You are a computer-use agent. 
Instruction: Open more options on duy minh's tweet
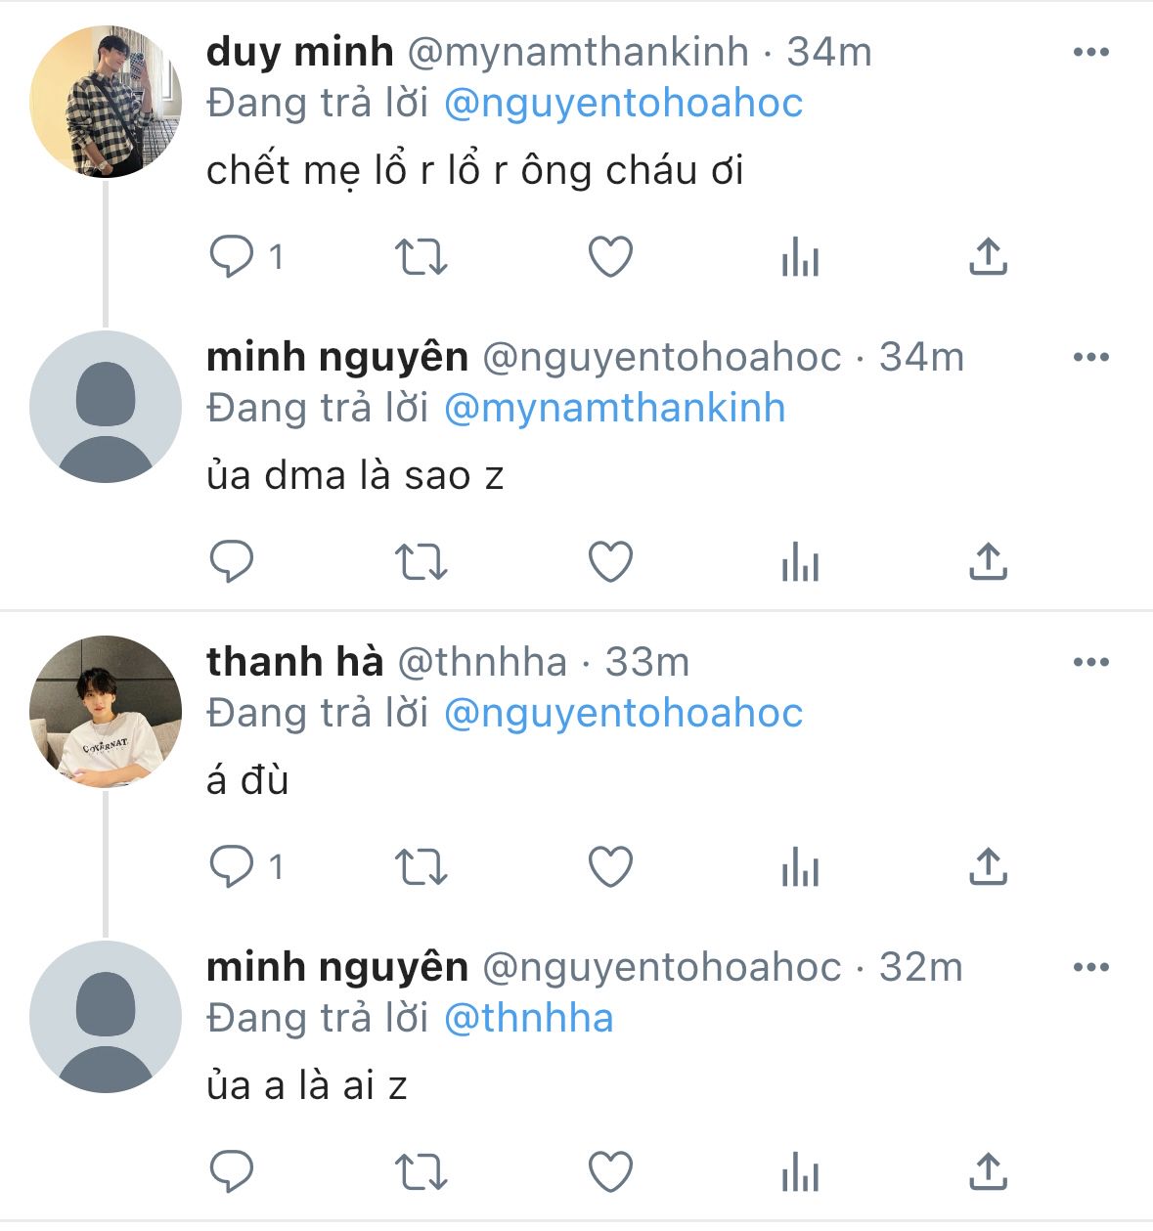1090,53
